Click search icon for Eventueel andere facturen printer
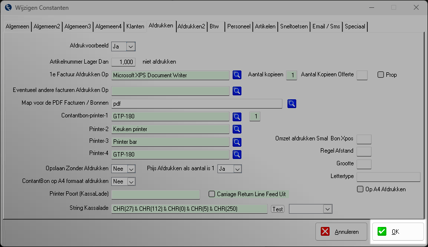Viewport: 428px width, 247px height. [237, 90]
